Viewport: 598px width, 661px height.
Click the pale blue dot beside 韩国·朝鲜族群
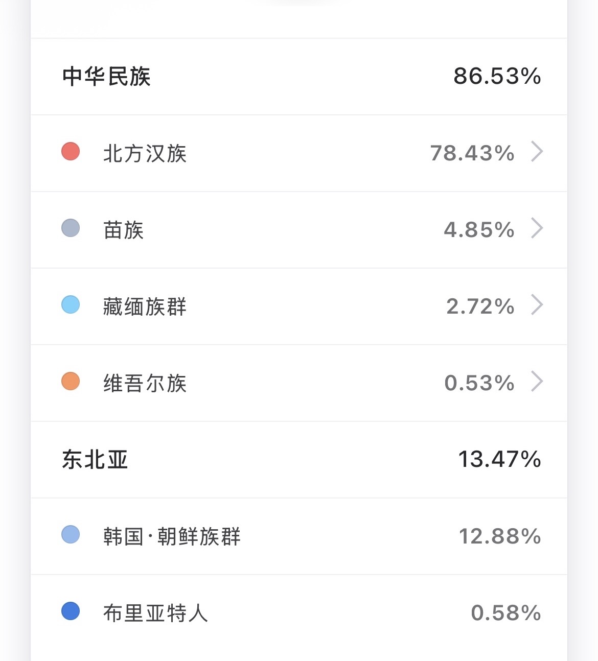click(x=71, y=535)
